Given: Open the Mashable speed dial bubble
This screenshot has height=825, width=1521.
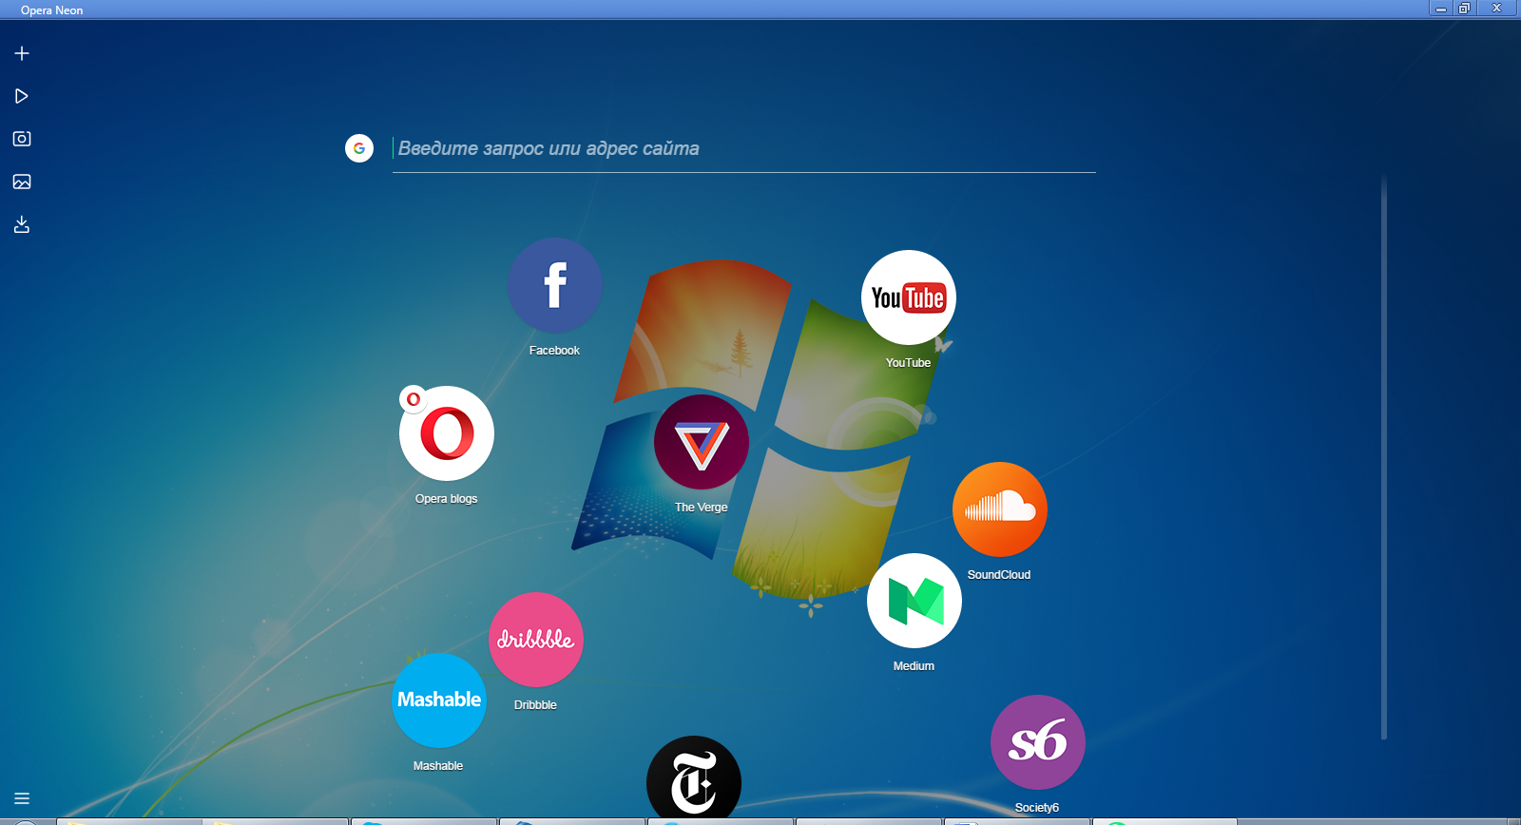Looking at the screenshot, I should (x=439, y=700).
